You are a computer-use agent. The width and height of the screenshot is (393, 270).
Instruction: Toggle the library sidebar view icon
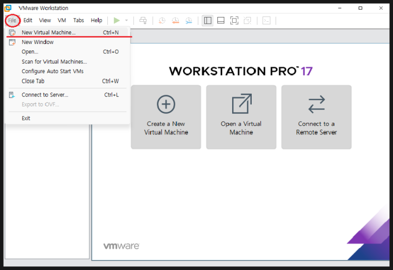click(x=207, y=20)
